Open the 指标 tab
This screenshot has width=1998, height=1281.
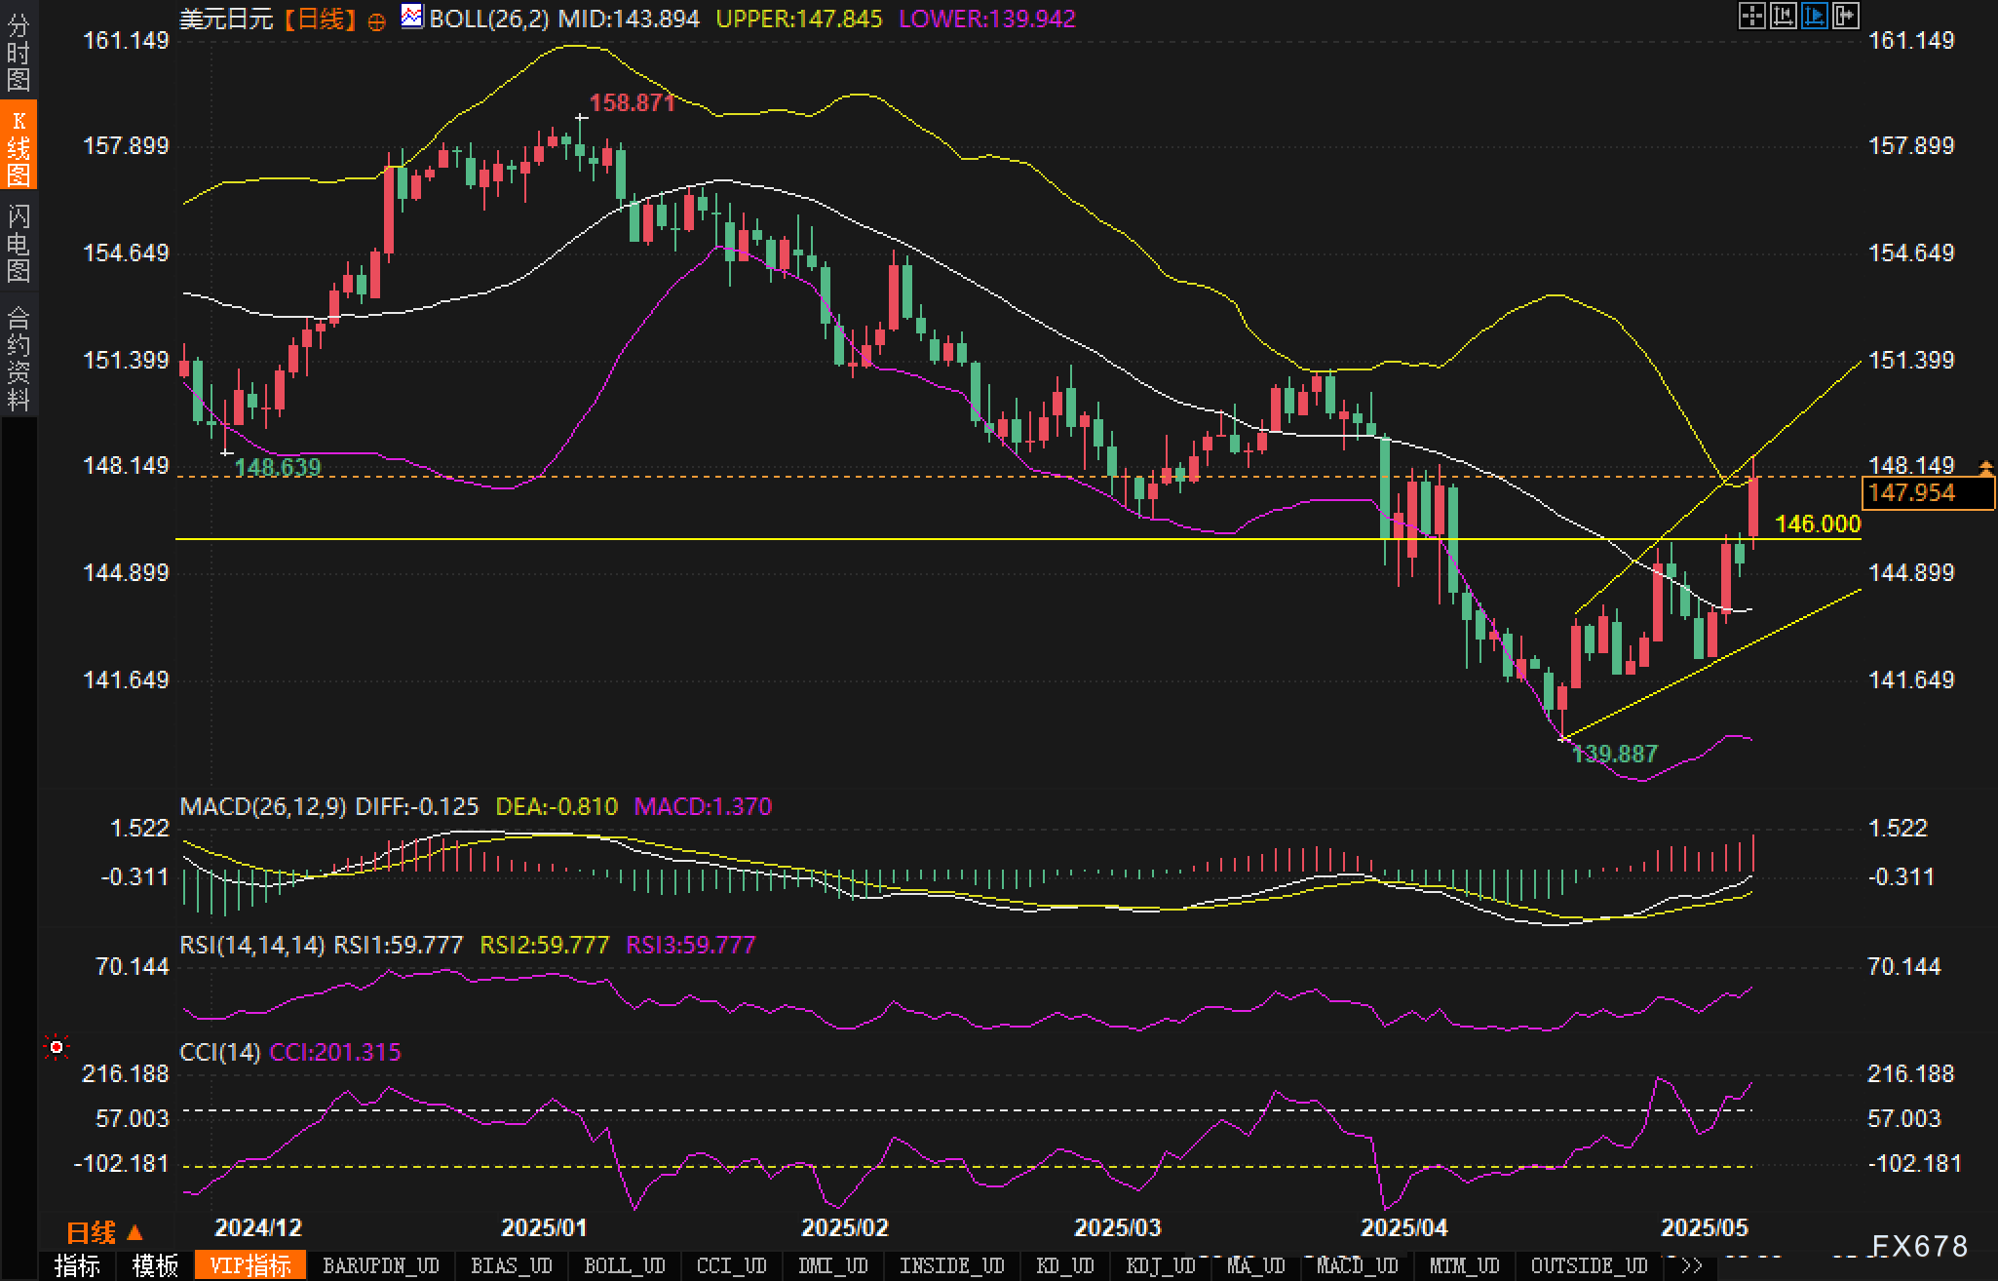click(x=77, y=1265)
